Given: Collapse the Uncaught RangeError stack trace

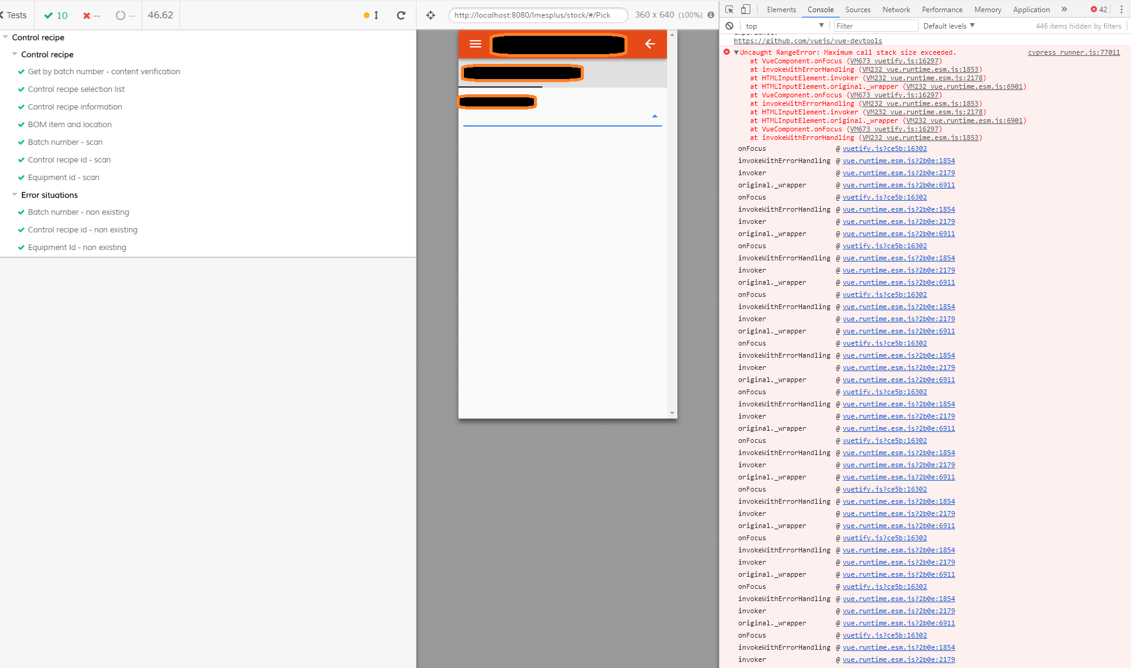Looking at the screenshot, I should click(x=736, y=52).
